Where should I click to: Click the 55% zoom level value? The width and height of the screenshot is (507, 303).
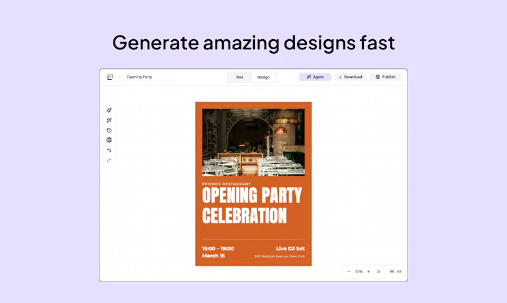click(359, 272)
